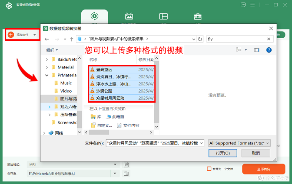Open the hamburger menu in title bar

point(253,5)
